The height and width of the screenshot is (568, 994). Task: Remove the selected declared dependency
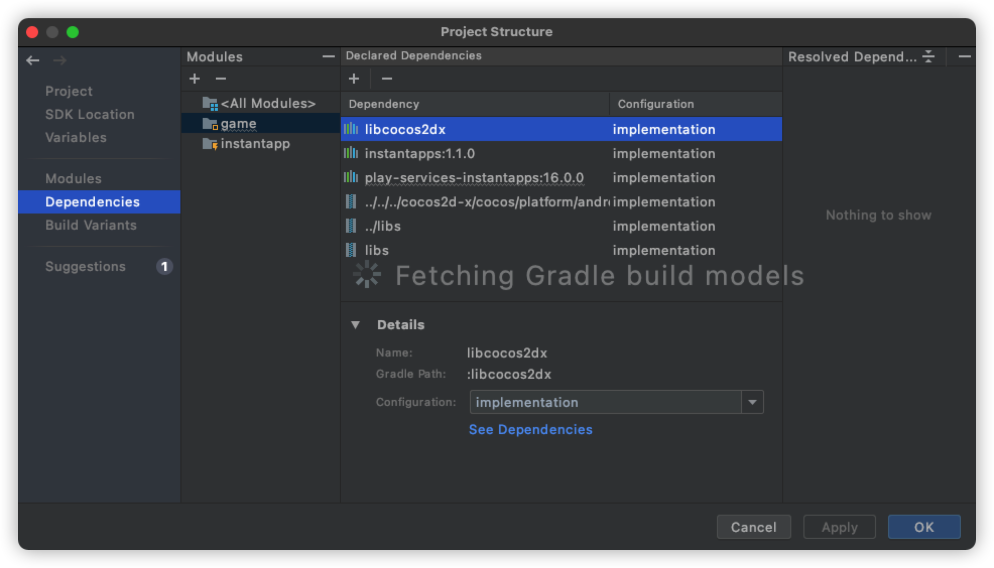pos(387,79)
